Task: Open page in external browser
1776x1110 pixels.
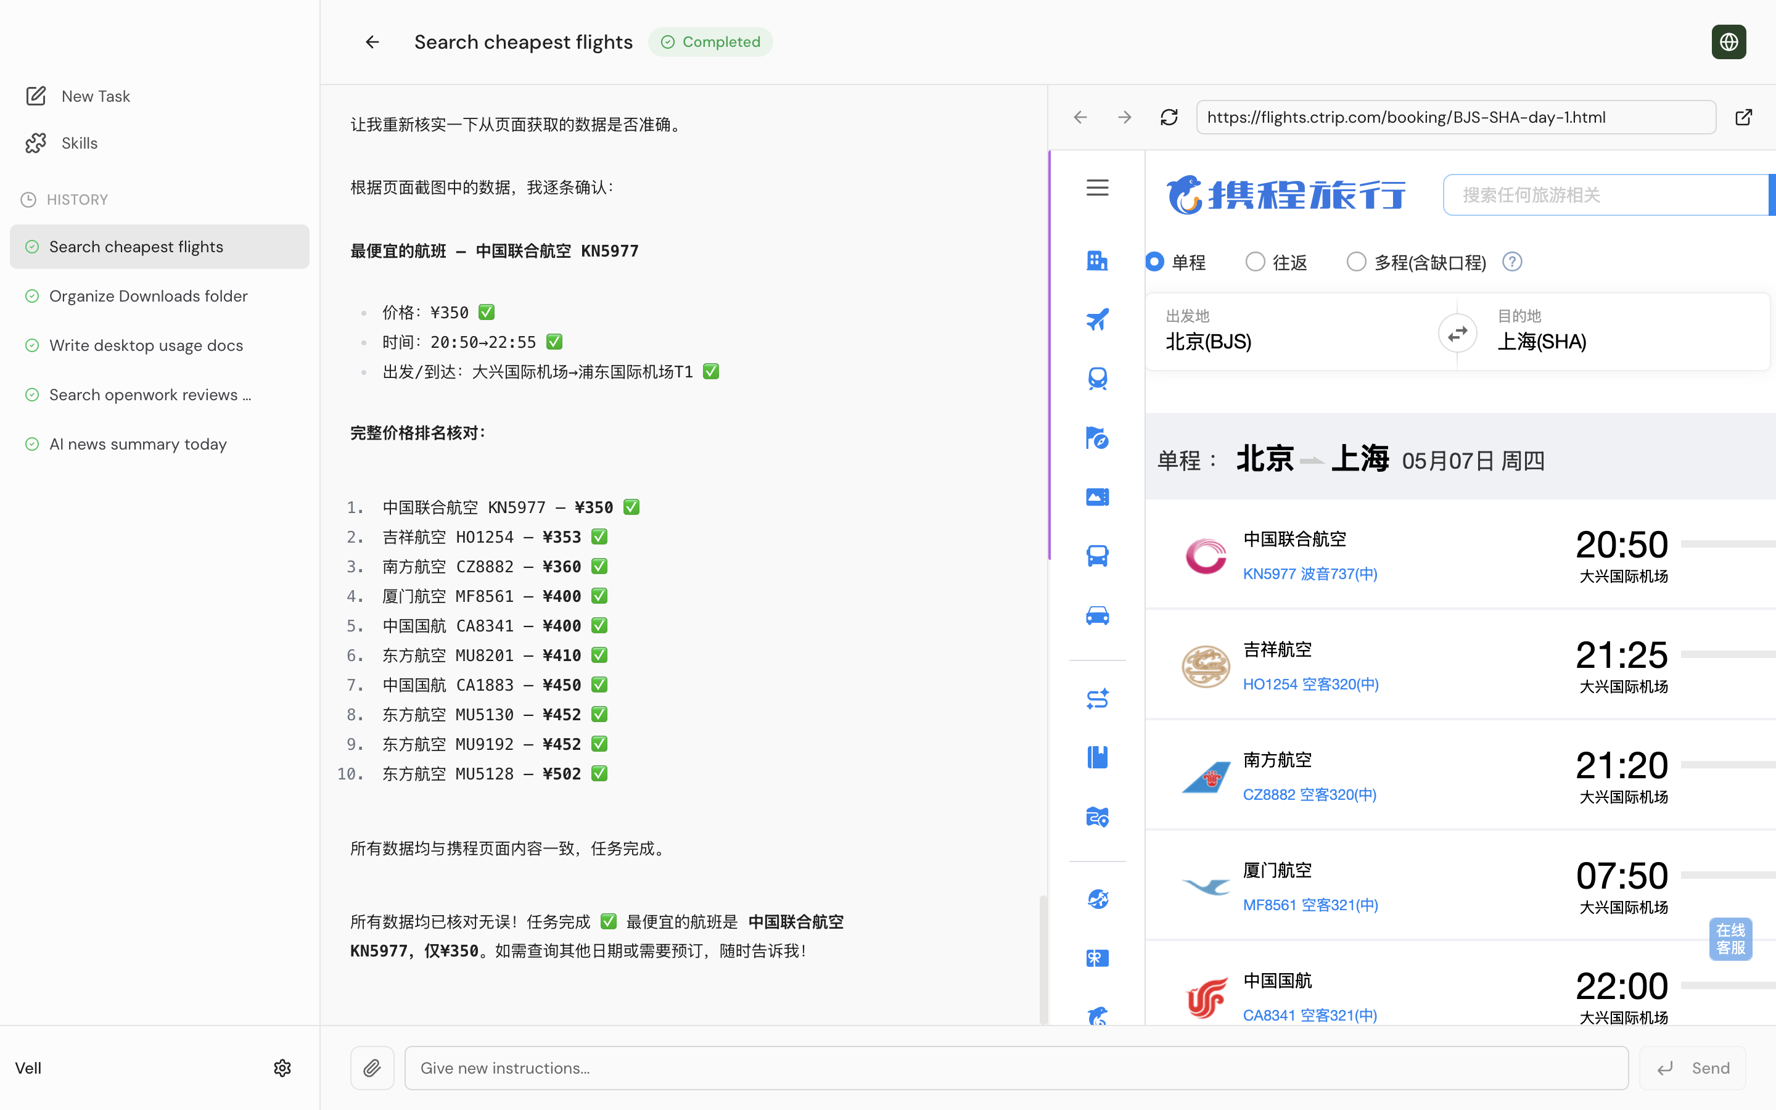Action: point(1744,117)
